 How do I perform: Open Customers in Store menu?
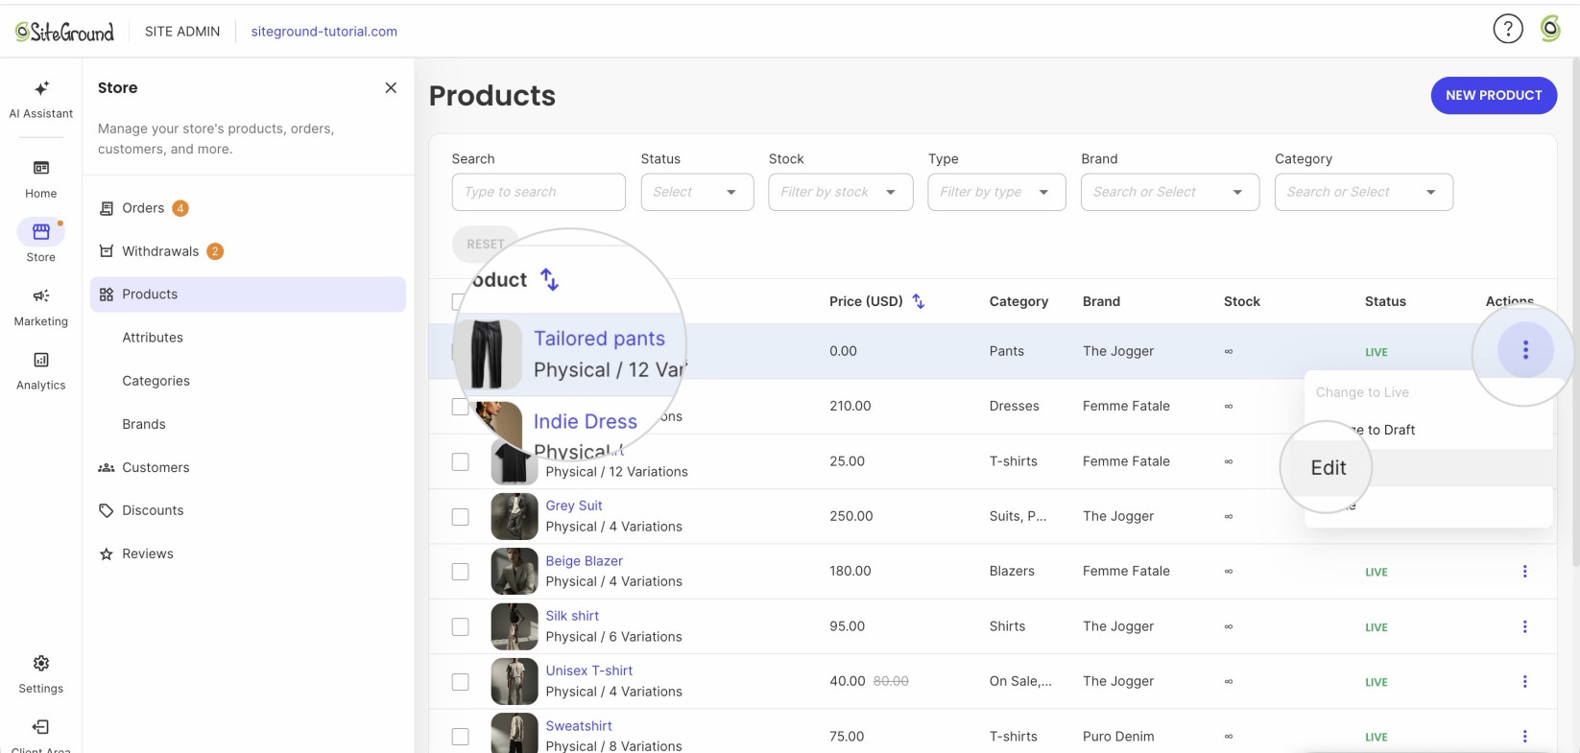click(x=248, y=467)
